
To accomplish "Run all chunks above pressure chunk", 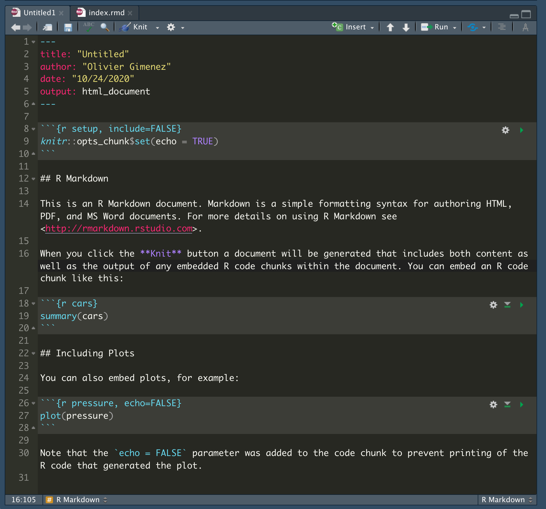I will [x=507, y=404].
